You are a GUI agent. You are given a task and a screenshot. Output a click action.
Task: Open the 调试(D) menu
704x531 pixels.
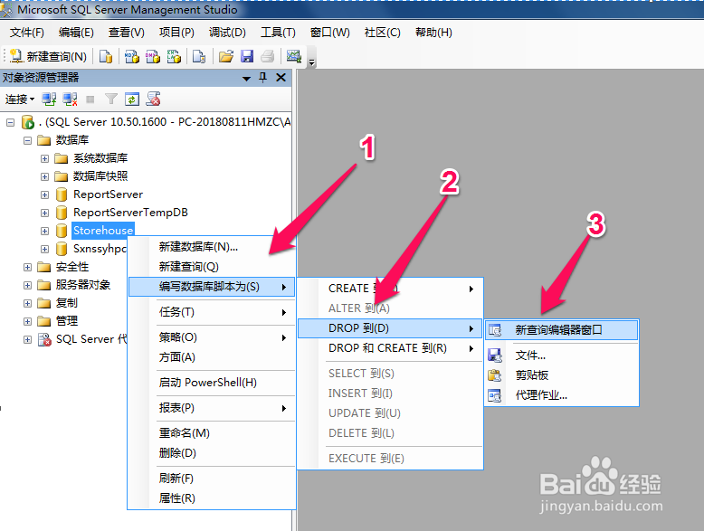point(227,33)
